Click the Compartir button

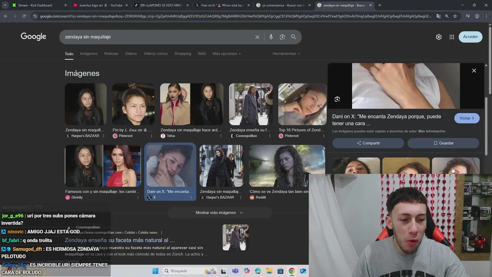tap(368, 143)
